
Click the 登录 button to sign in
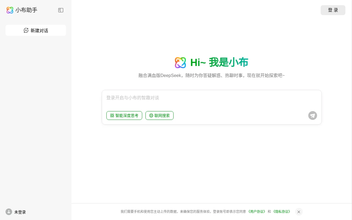333,10
